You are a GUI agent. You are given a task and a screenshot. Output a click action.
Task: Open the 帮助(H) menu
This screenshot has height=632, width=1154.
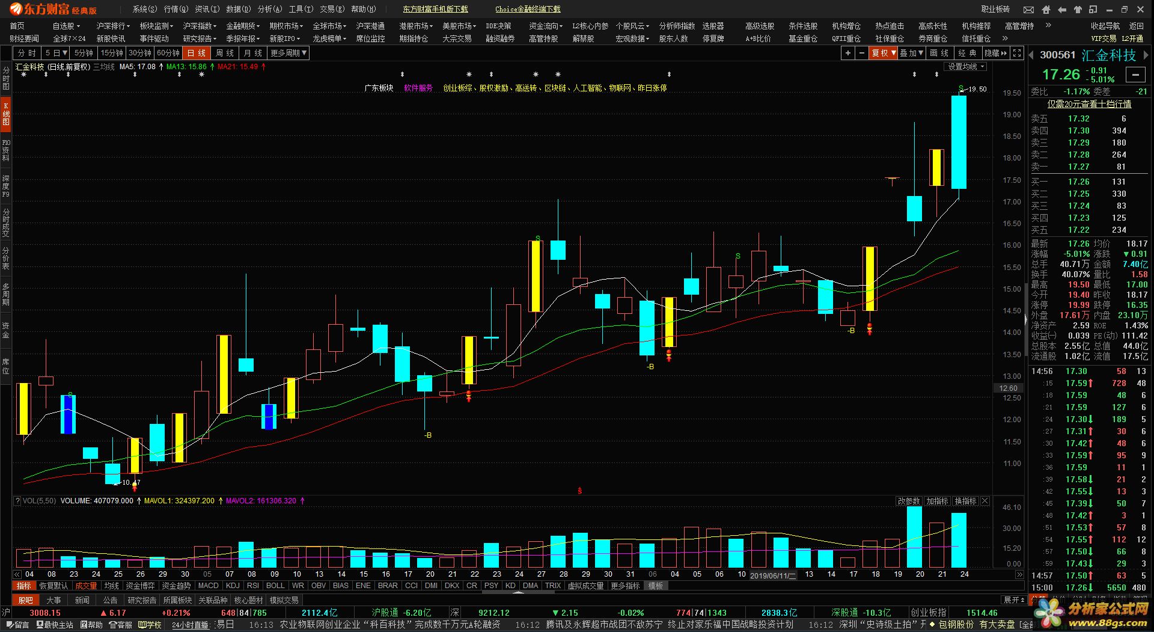[364, 9]
